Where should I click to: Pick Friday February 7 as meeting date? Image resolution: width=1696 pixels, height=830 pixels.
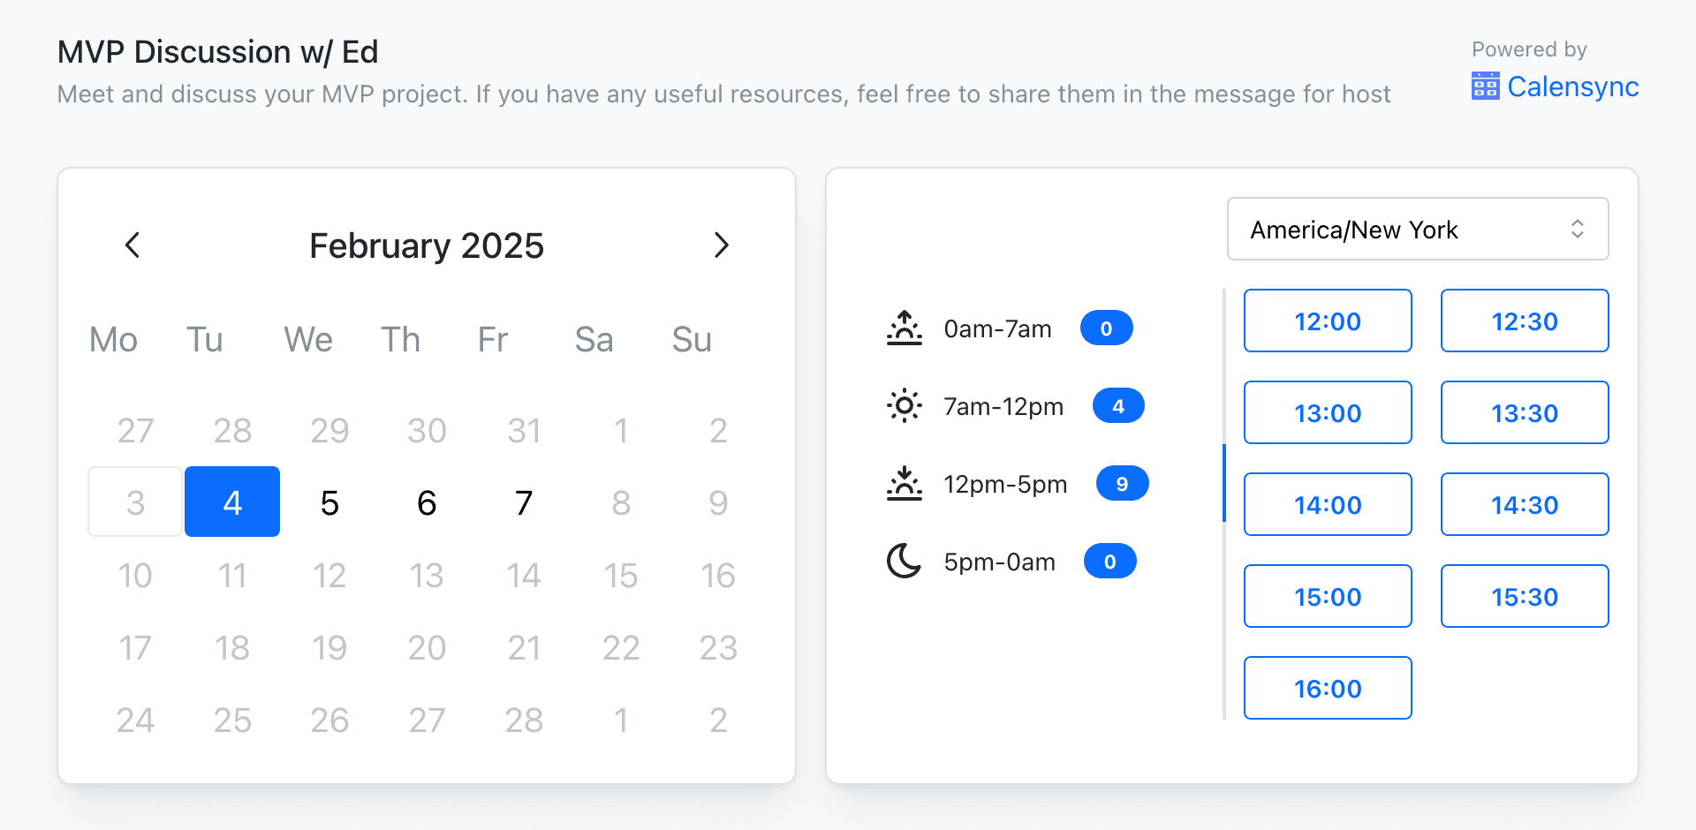(x=524, y=502)
